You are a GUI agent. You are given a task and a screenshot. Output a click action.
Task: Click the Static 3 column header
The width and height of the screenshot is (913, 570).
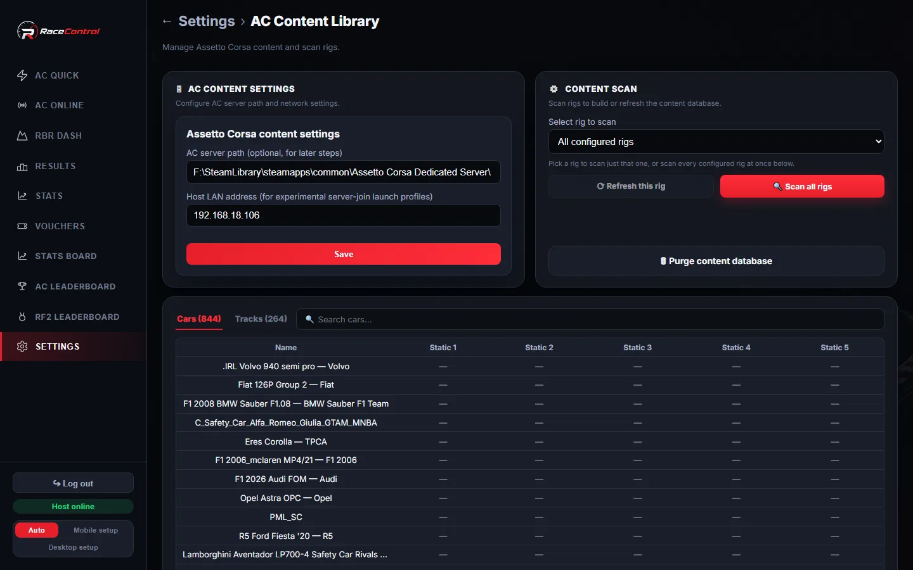click(x=637, y=348)
